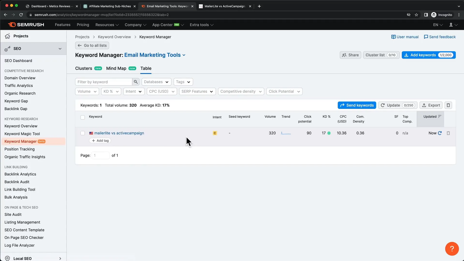Add tag to mailerlite keyword

pos(100,141)
